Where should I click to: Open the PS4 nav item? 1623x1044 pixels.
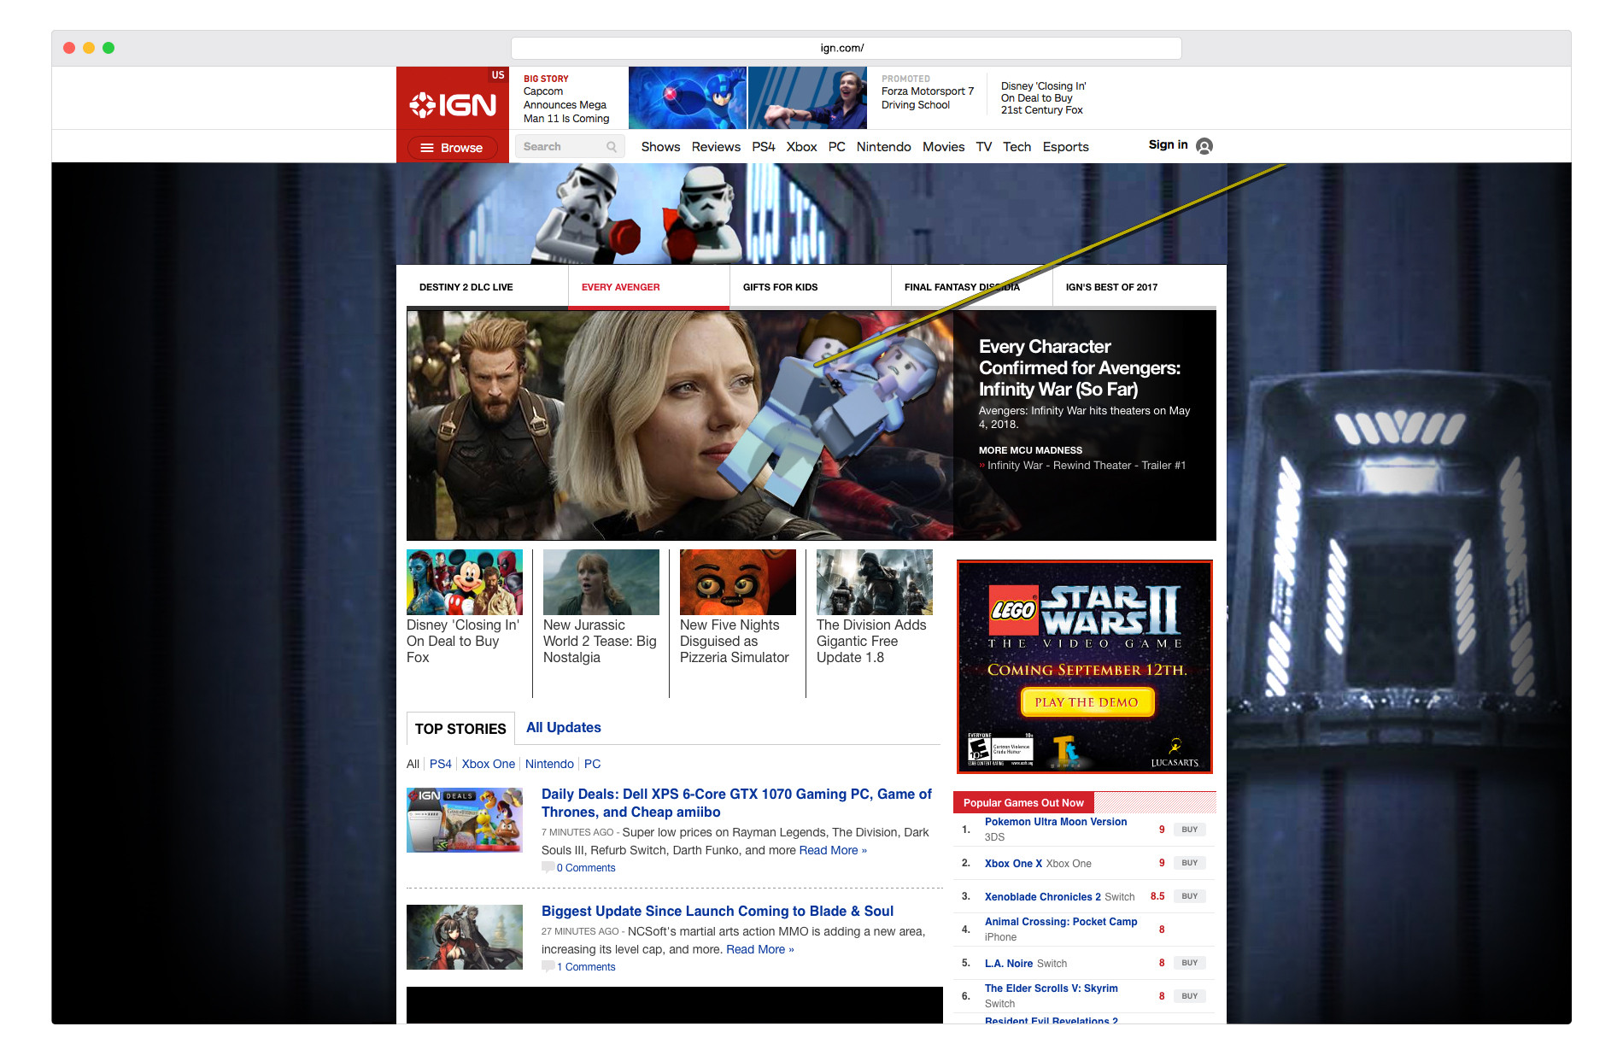tap(764, 147)
